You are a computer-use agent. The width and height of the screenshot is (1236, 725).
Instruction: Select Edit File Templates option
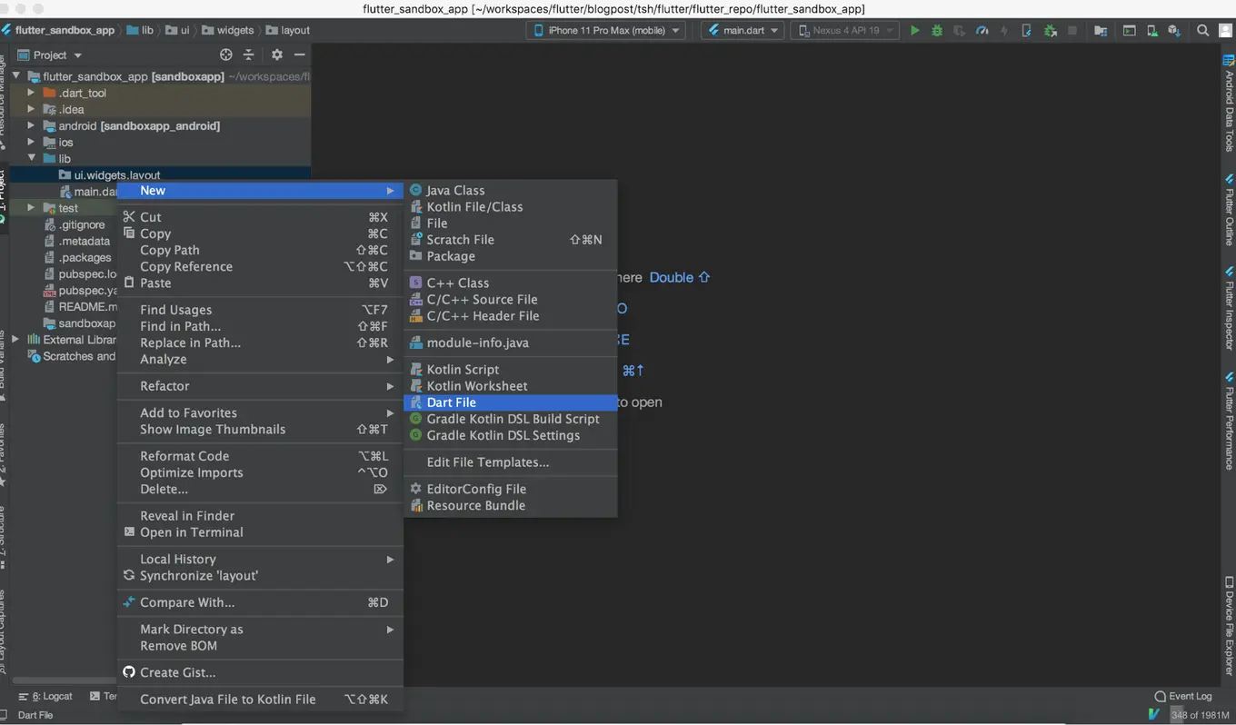point(488,462)
